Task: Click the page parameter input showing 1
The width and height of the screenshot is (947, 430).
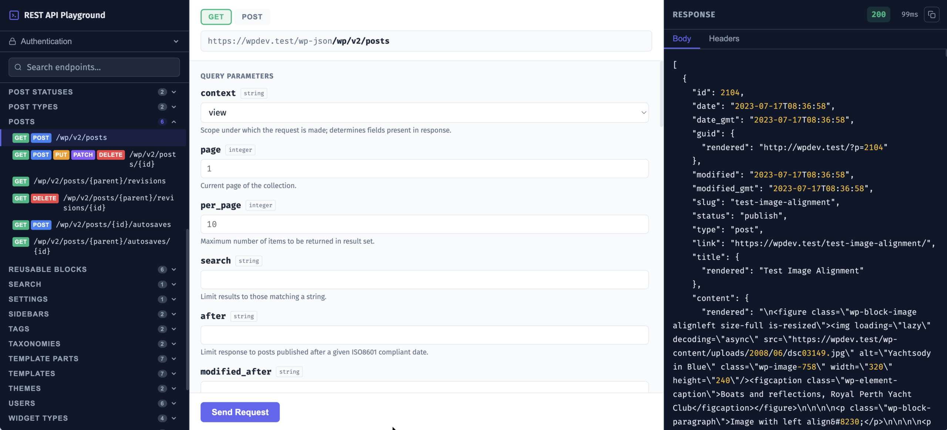Action: (424, 168)
